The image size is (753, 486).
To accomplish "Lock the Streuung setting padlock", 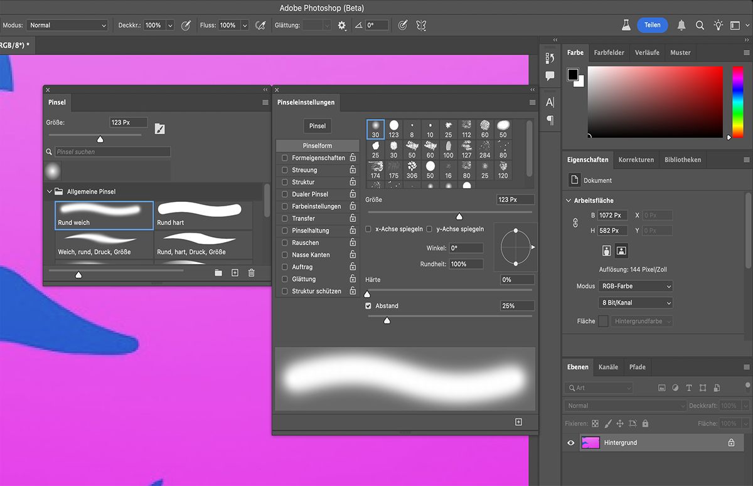I will (x=353, y=170).
